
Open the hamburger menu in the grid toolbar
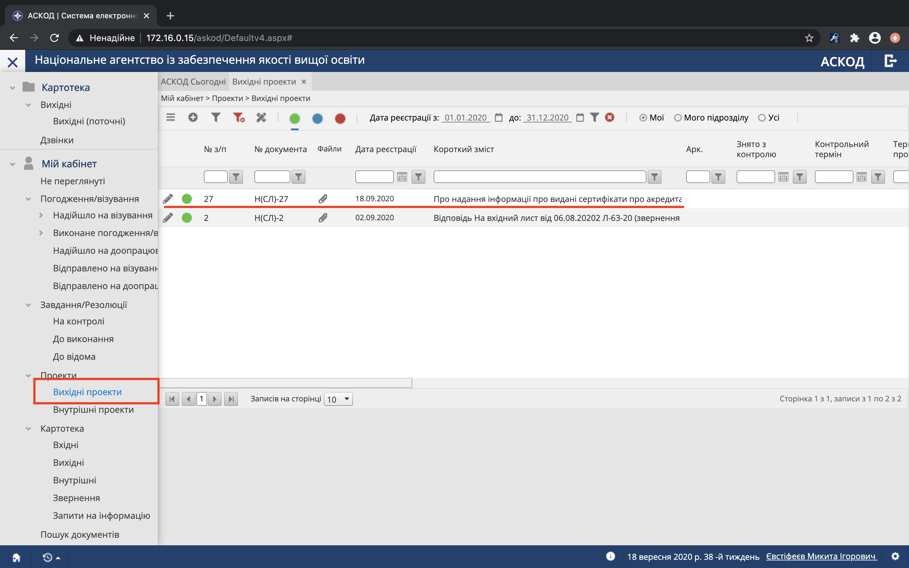click(170, 117)
